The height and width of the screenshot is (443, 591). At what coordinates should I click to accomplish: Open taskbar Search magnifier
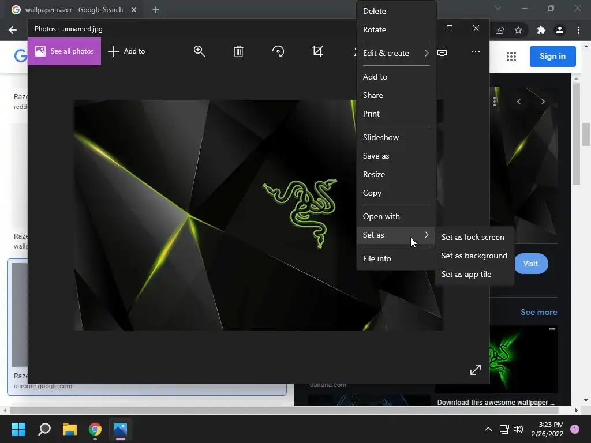point(44,429)
